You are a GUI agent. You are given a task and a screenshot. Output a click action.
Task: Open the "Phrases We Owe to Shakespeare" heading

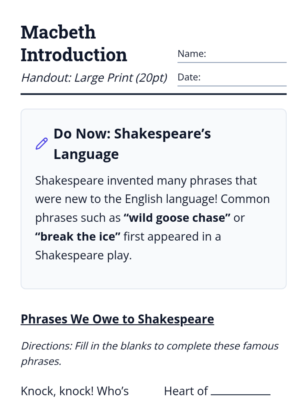click(x=117, y=319)
